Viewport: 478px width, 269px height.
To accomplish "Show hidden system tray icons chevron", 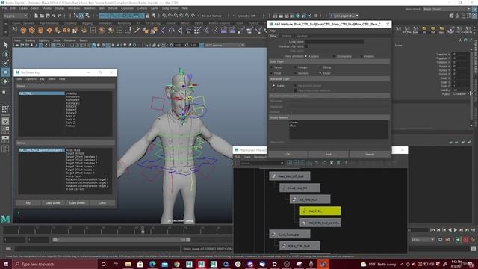I will tap(402, 264).
